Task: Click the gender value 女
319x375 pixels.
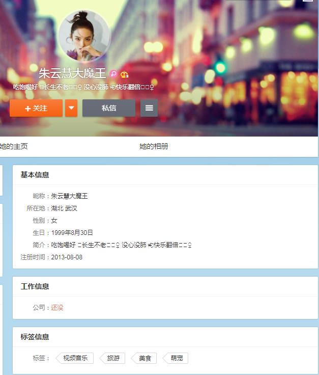Action: pos(54,221)
